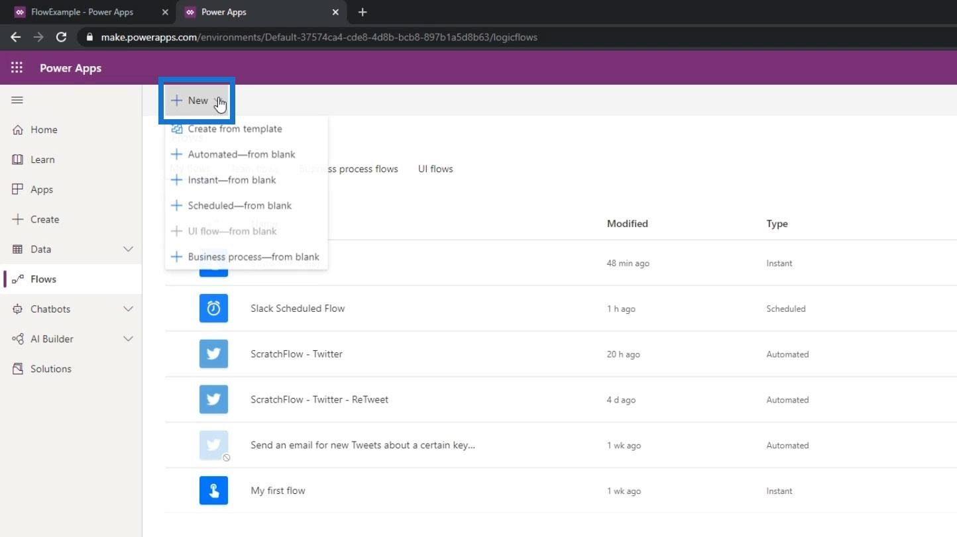This screenshot has width=957, height=537.
Task: Click the Power Apps header title
Action: [70, 68]
